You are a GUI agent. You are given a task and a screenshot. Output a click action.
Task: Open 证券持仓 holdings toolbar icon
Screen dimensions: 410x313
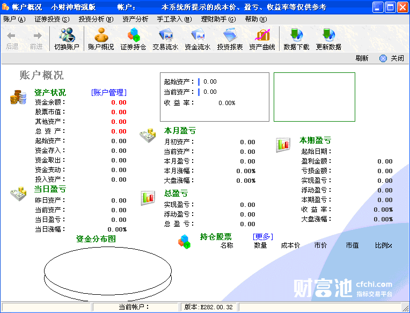pyautogui.click(x=134, y=35)
